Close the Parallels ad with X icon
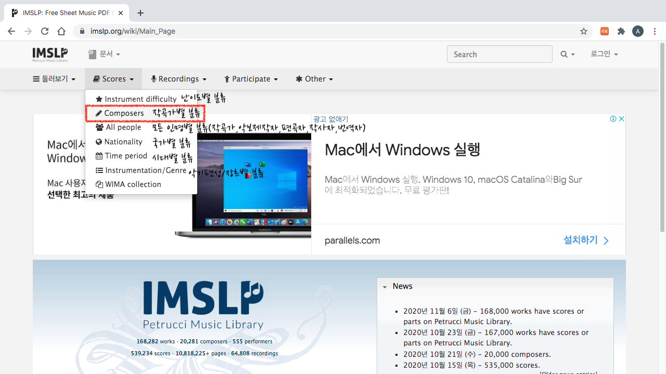 pyautogui.click(x=621, y=118)
